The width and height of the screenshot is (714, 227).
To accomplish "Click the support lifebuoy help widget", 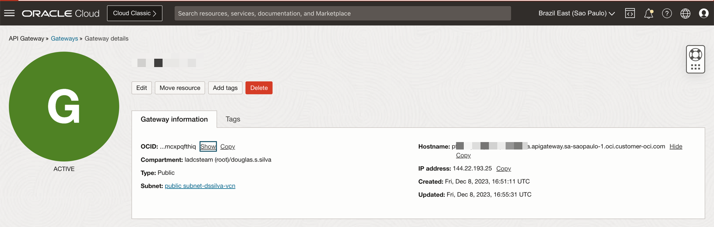I will click(695, 55).
